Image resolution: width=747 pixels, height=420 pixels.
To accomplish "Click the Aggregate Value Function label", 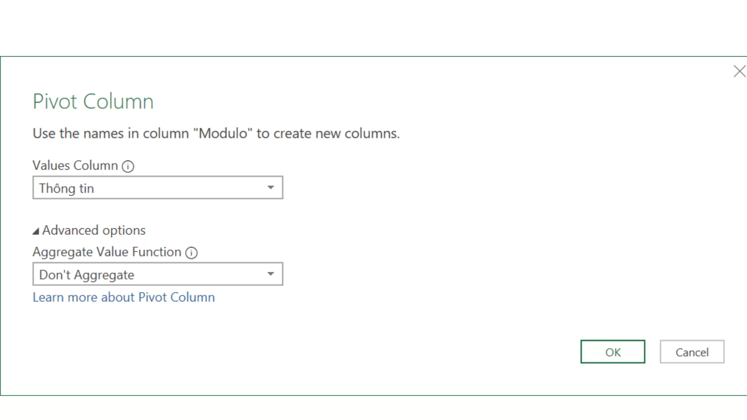I will [108, 252].
